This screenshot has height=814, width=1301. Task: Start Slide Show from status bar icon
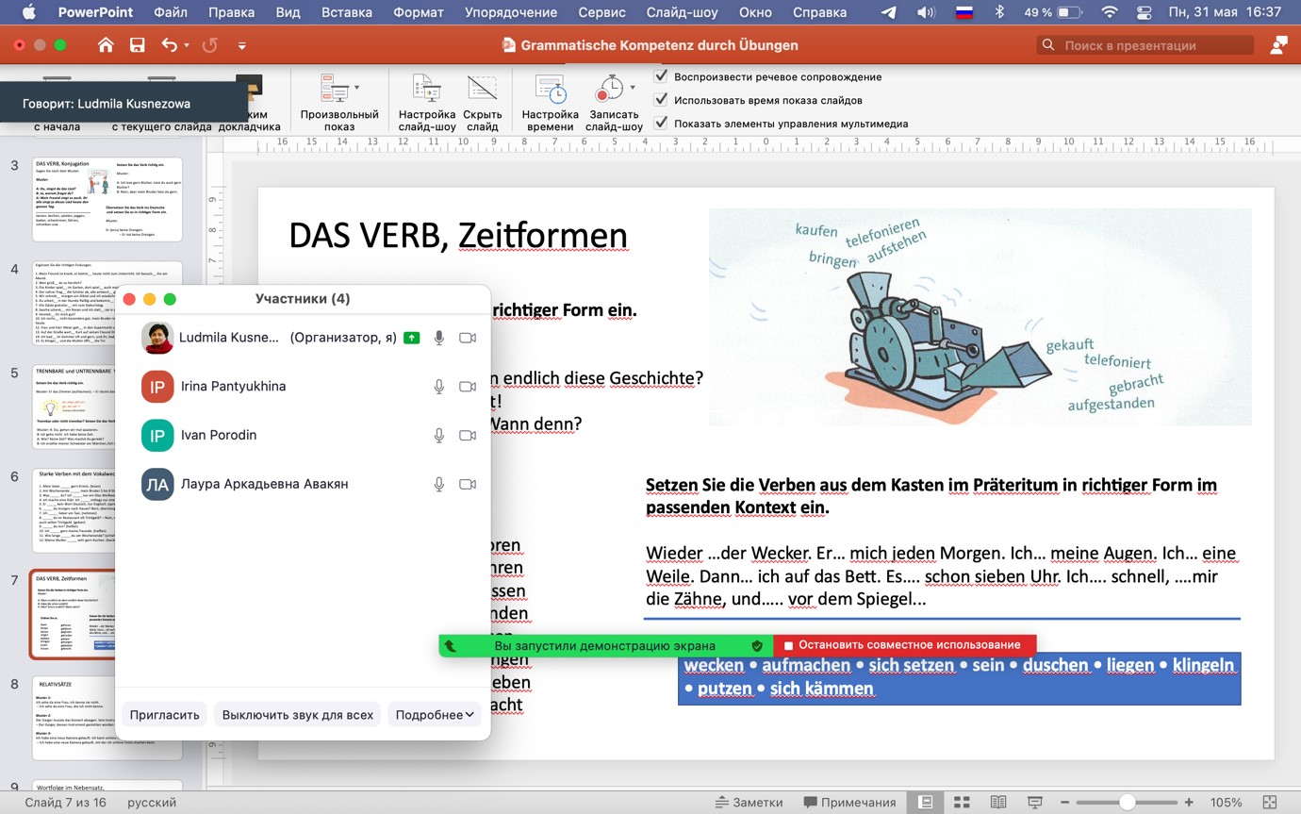click(1034, 802)
